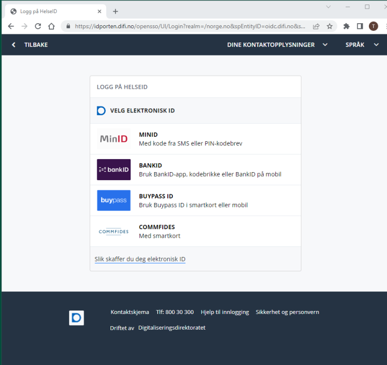Select the MinID logo option

(113, 139)
